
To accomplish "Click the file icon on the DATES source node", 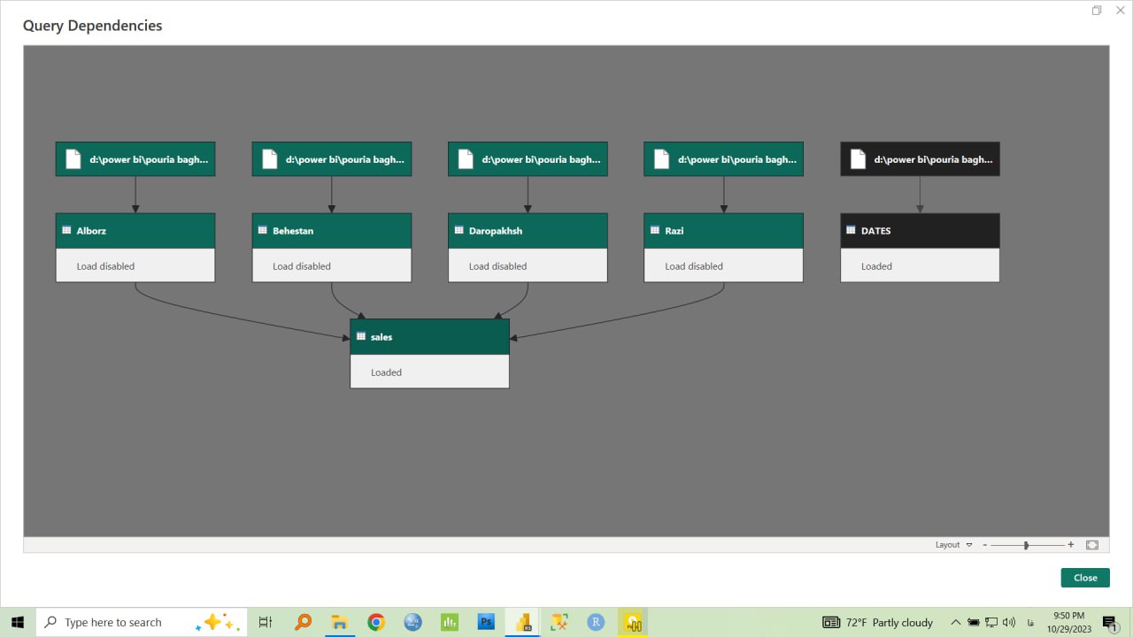I will tap(857, 159).
